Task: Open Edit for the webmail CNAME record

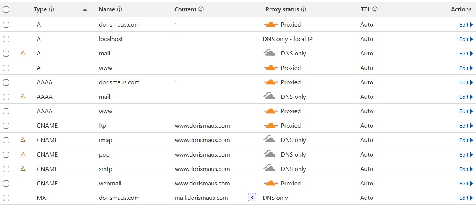Action: point(466,184)
